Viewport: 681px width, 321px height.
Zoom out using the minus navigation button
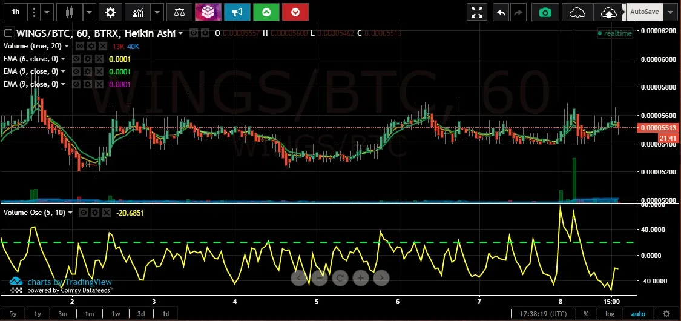pos(319,277)
